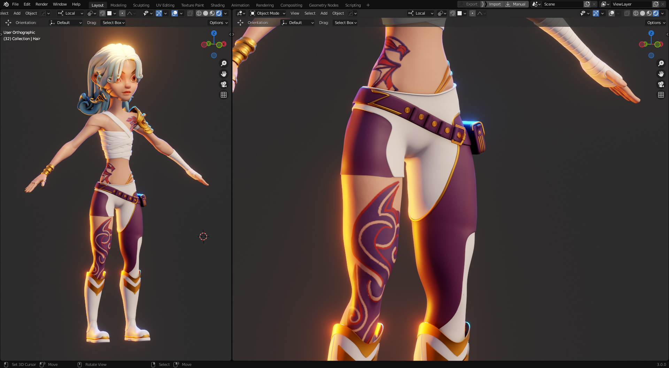Switch orthographic grid view in right viewport
This screenshot has height=368, width=669.
point(661,95)
